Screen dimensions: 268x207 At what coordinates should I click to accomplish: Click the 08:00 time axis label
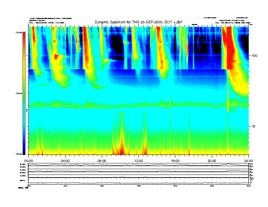102,161
